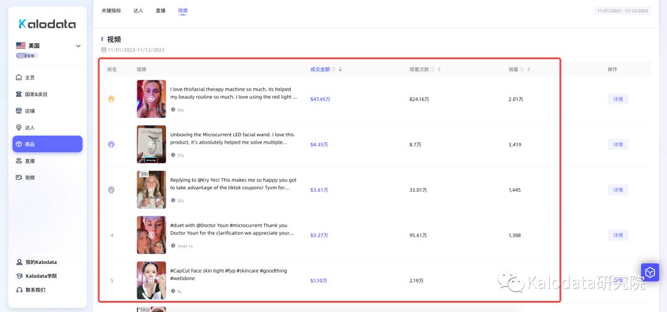Open the country dropdown showing 美国

pyautogui.click(x=48, y=46)
